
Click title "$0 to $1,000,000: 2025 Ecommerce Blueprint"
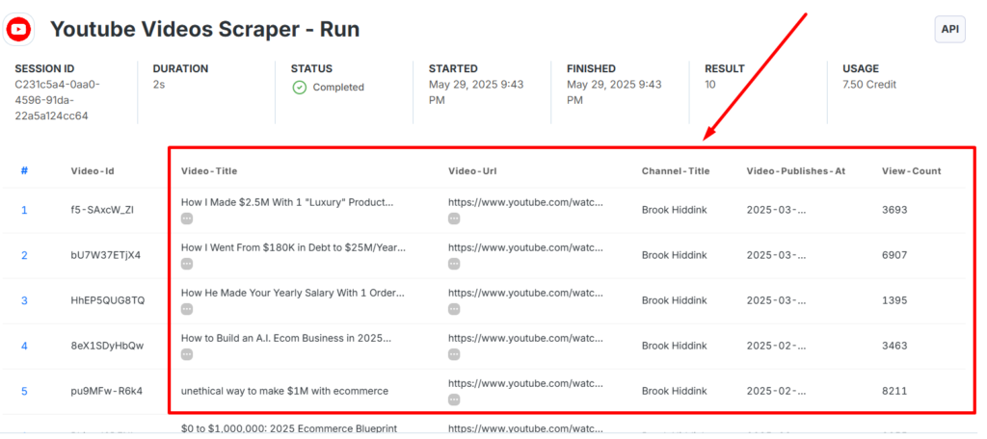click(x=289, y=428)
